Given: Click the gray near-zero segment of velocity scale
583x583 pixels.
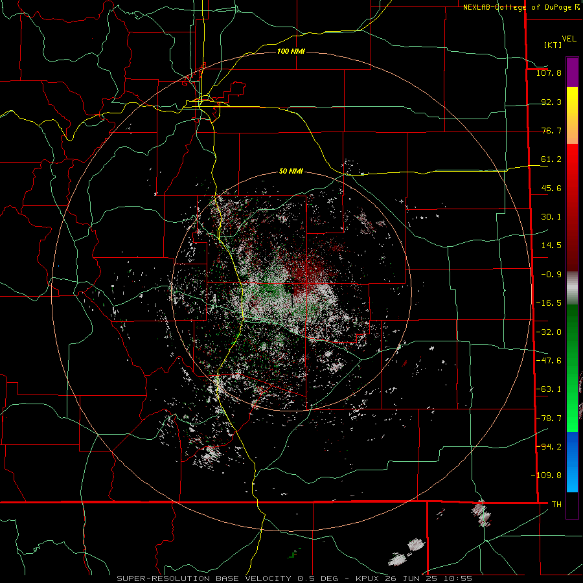Looking at the screenshot, I should 572,288.
